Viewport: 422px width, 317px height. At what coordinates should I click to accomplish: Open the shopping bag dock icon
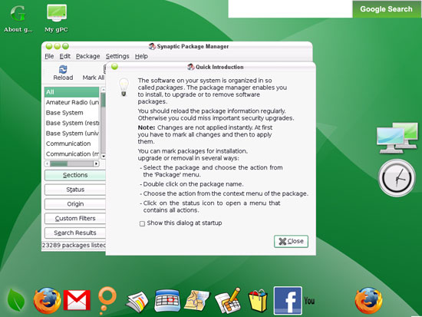tap(258, 301)
